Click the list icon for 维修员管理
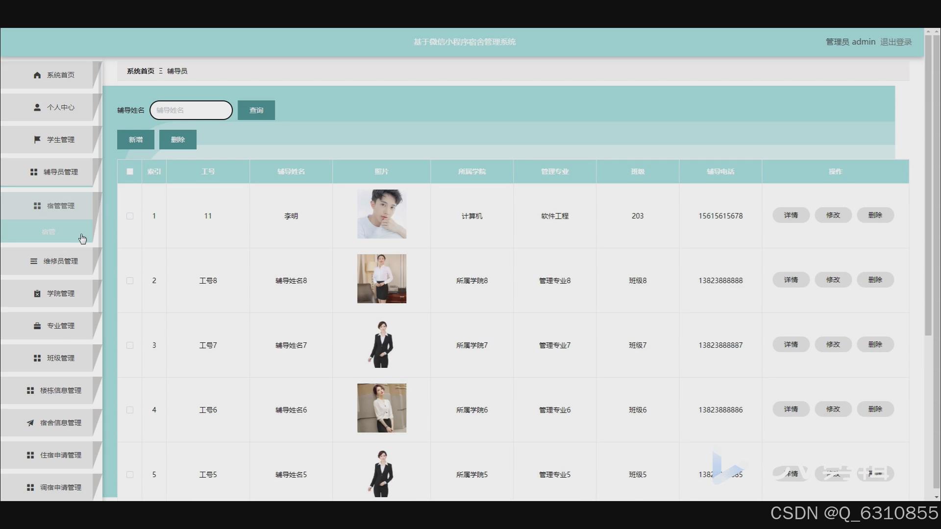 [x=34, y=261]
